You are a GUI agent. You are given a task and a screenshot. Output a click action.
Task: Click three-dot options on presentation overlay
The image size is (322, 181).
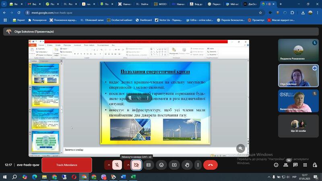pos(148,98)
